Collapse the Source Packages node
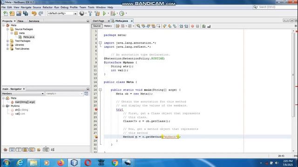This screenshot has width=298, height=167. click(x=7, y=29)
